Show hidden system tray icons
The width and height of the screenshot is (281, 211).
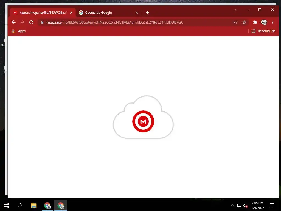232,206
